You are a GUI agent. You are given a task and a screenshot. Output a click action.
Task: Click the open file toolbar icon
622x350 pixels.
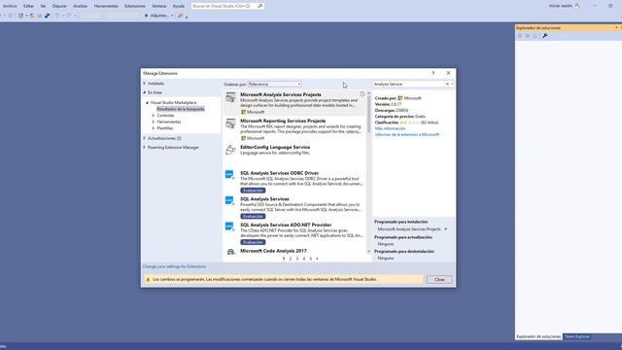[x=32, y=16]
